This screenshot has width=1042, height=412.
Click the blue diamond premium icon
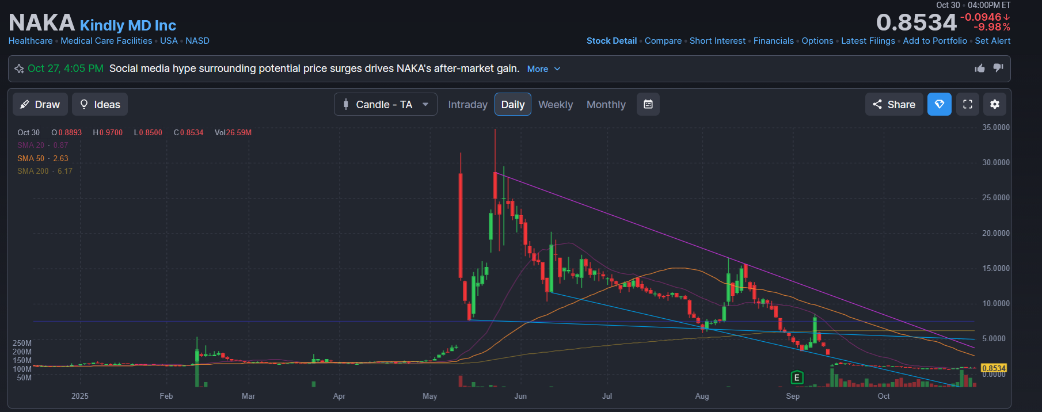[939, 104]
